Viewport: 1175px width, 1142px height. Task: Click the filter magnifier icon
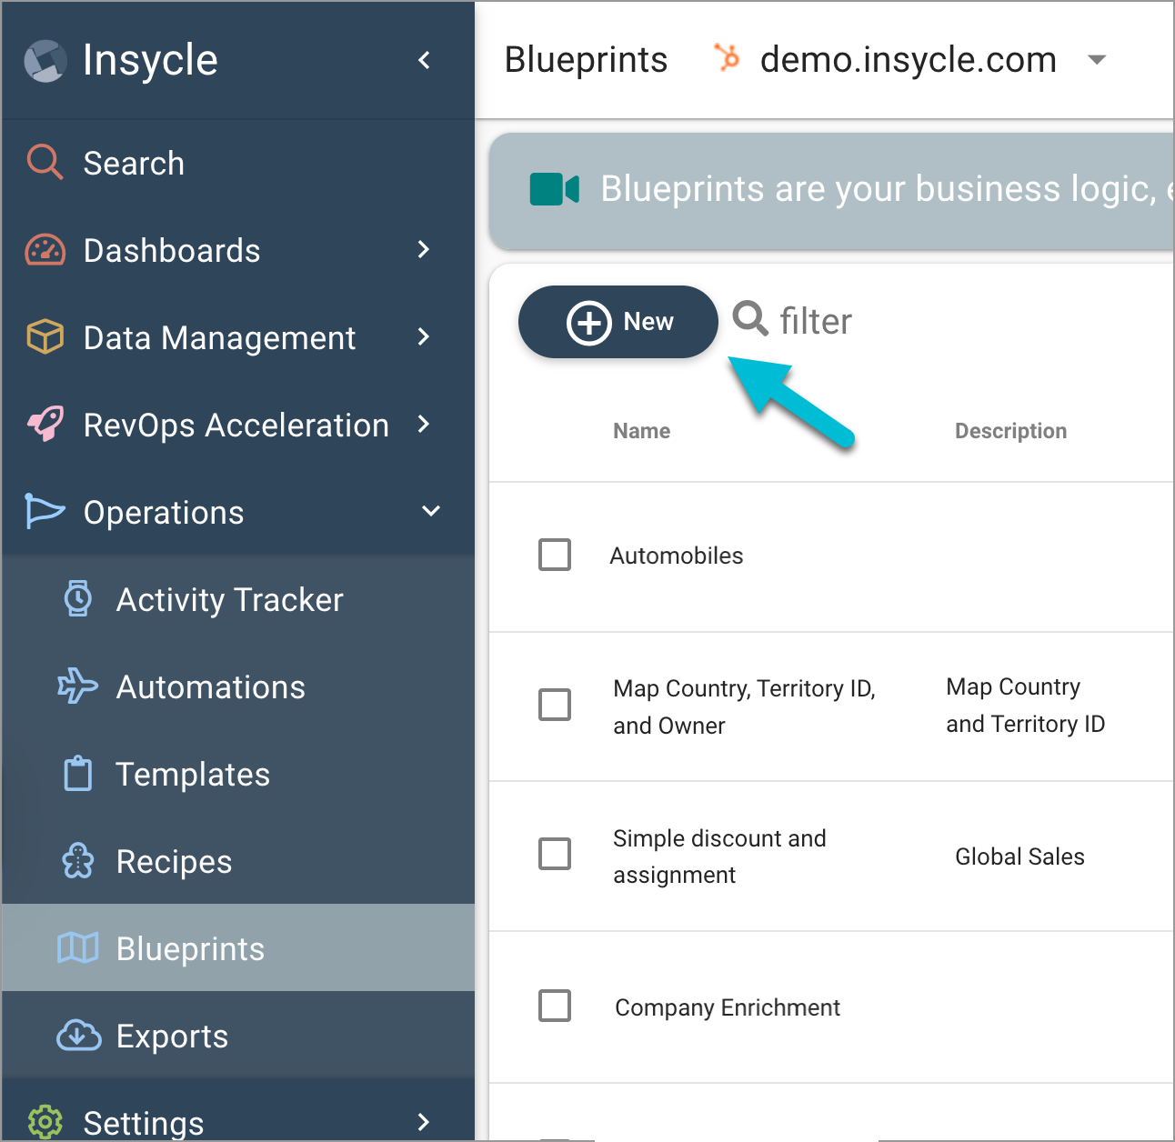pos(750,318)
